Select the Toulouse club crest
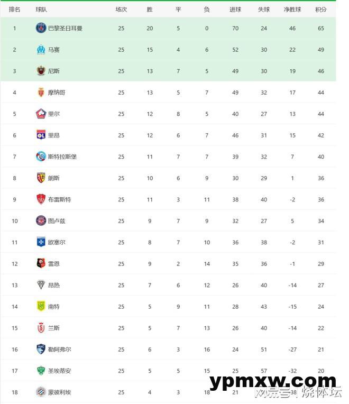Image resolution: width=349 pixels, height=404 pixels. coord(41,221)
